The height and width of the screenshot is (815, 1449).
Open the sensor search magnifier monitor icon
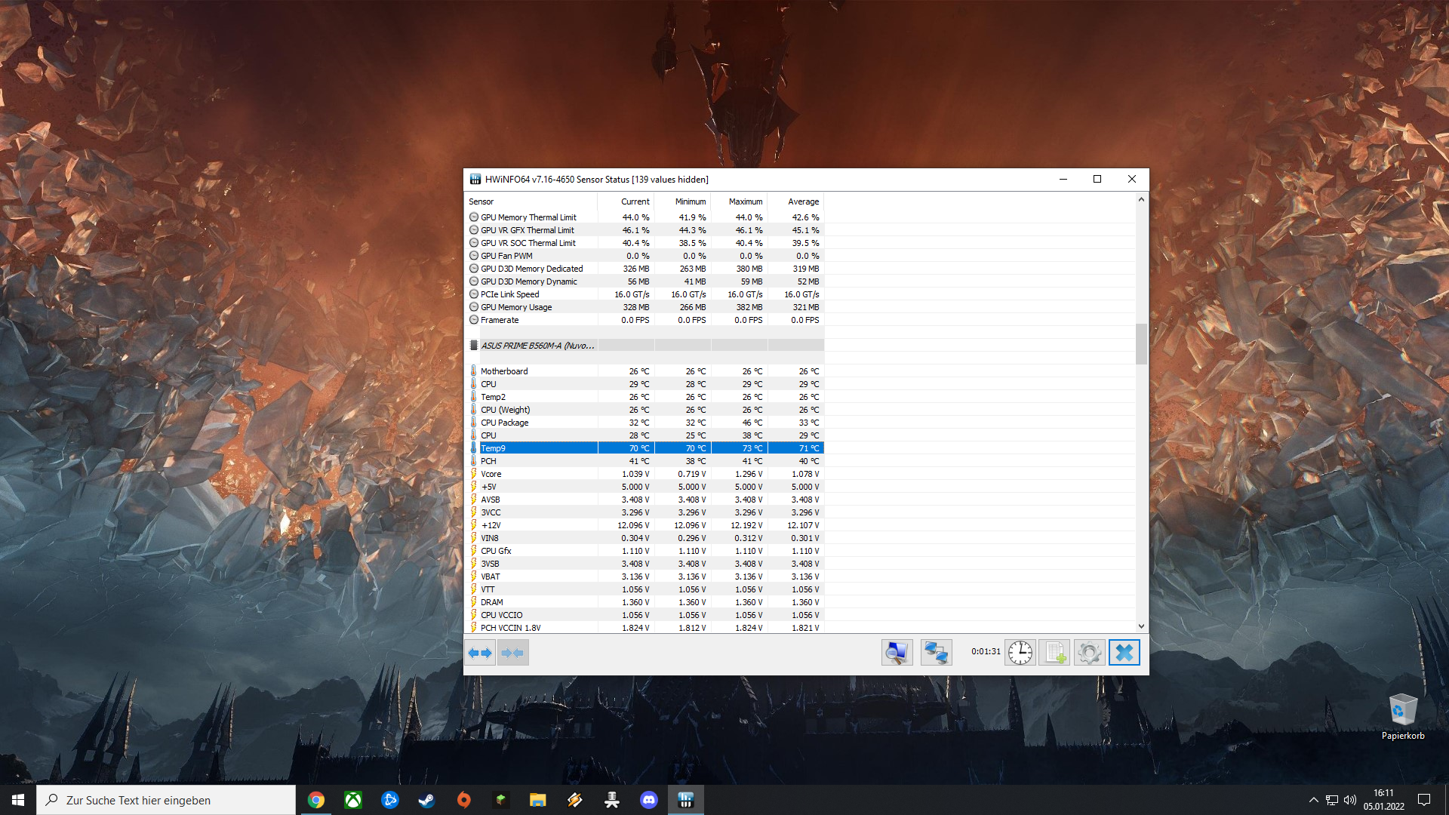click(x=897, y=653)
